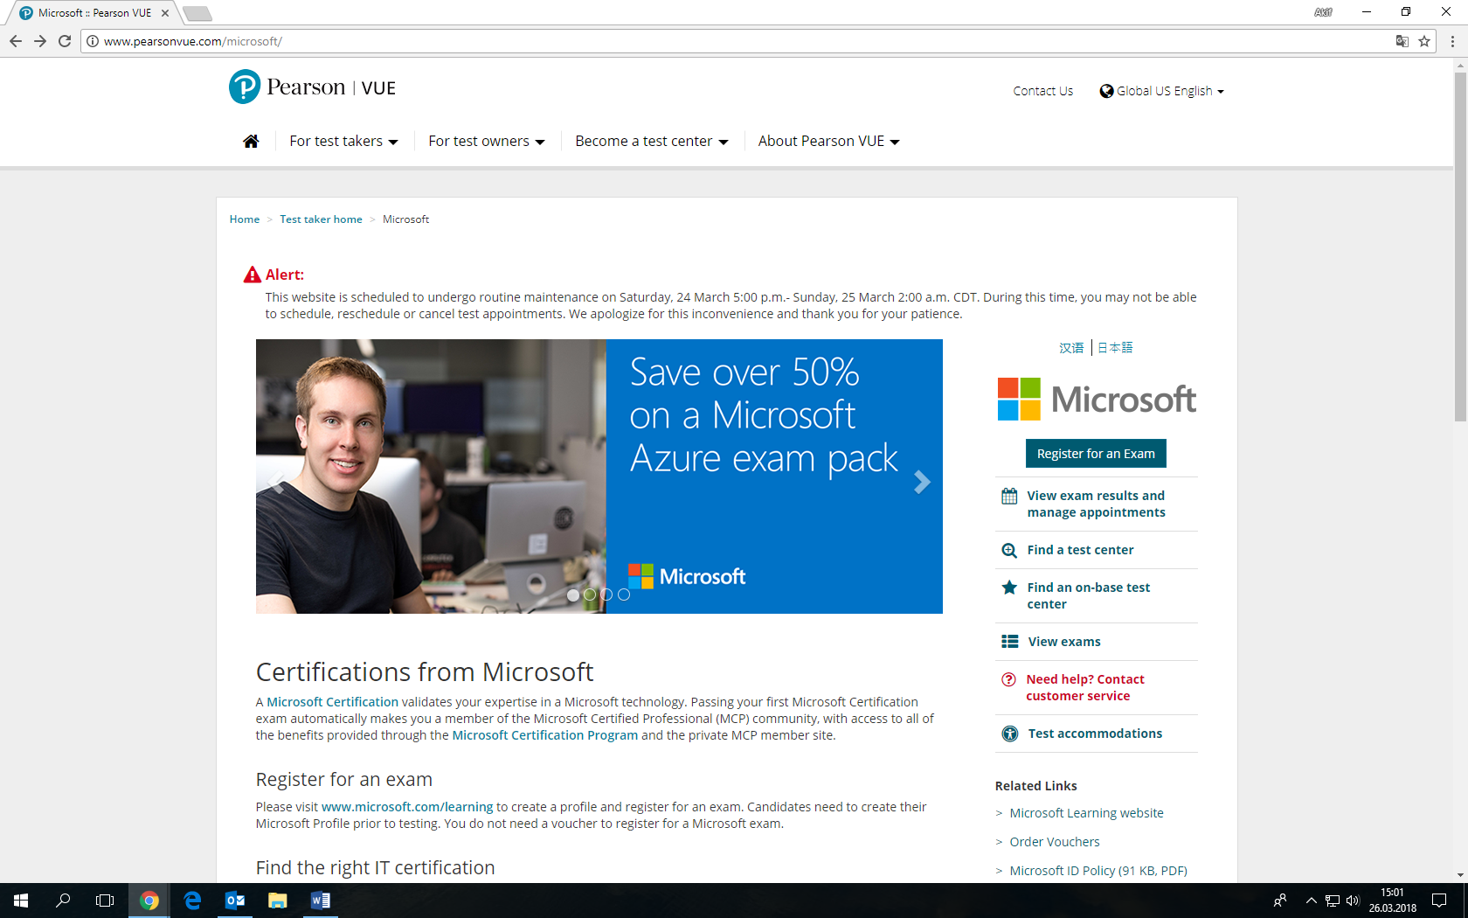Click the volume icon in the system tray

[1353, 901]
